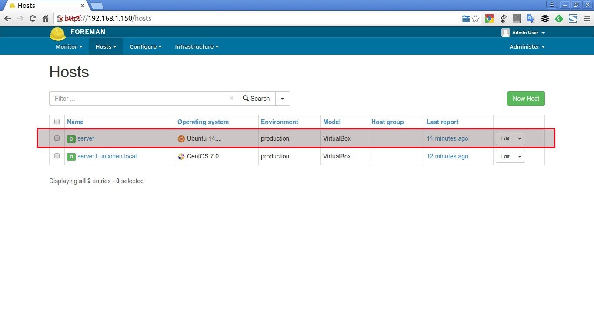Open the dropdown next to Search
This screenshot has width=594, height=323.
coord(283,99)
